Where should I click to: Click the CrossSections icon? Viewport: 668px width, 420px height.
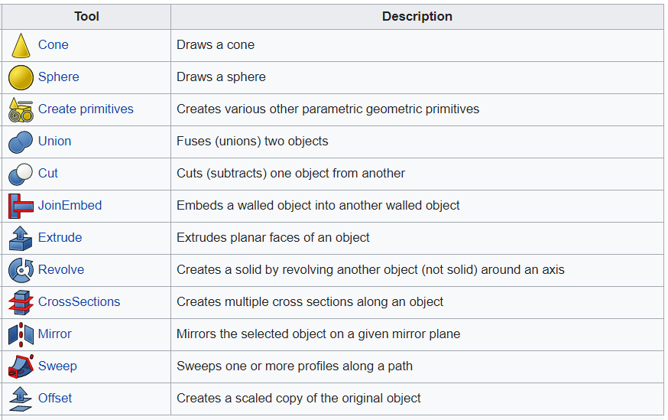point(21,302)
